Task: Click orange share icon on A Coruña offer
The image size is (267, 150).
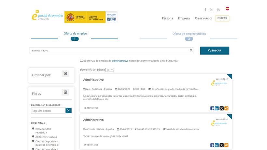Action: tap(226, 145)
